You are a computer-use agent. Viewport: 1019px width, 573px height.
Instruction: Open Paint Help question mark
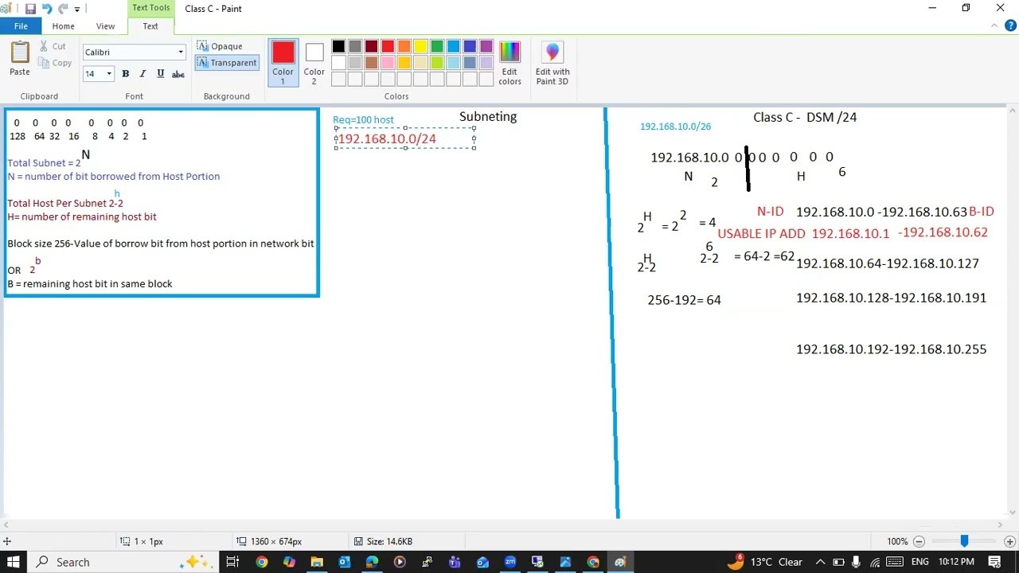tap(1011, 26)
